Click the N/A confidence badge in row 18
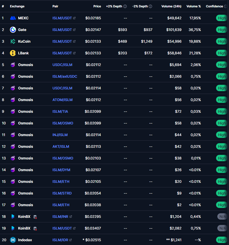This screenshot has height=245, width=229. pos(222,217)
